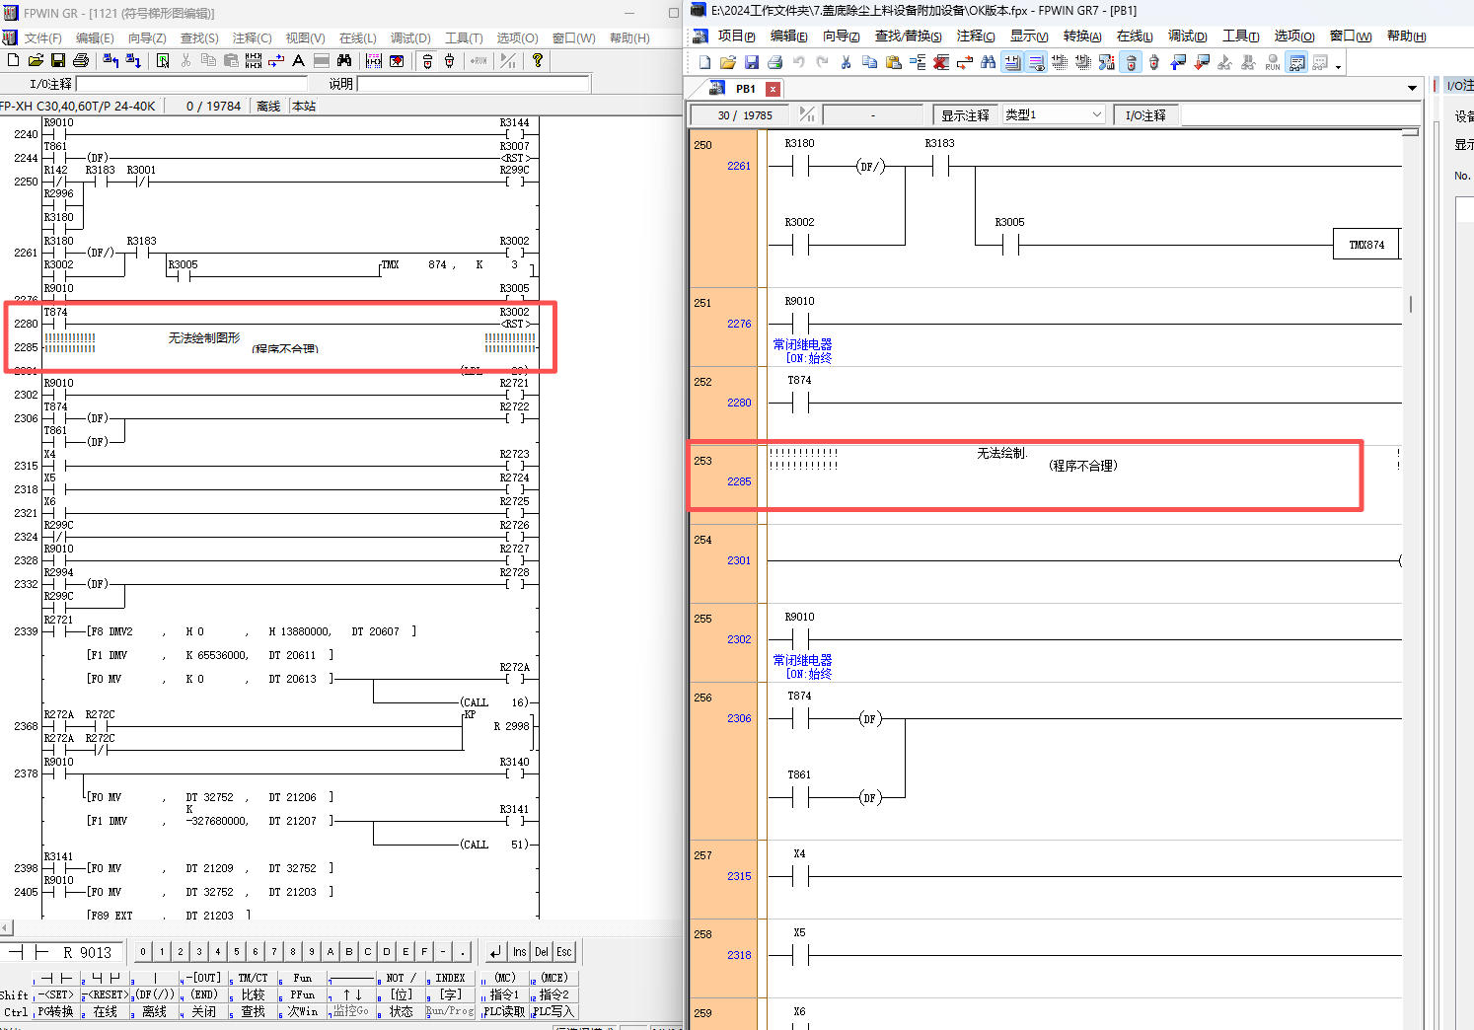Open the 转换(A) menu in FPWIN GR7
Screen dimensions: 1474x1030
(1081, 37)
